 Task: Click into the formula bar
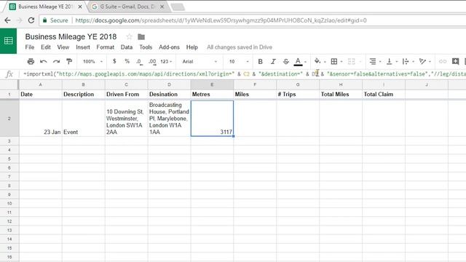coord(242,74)
